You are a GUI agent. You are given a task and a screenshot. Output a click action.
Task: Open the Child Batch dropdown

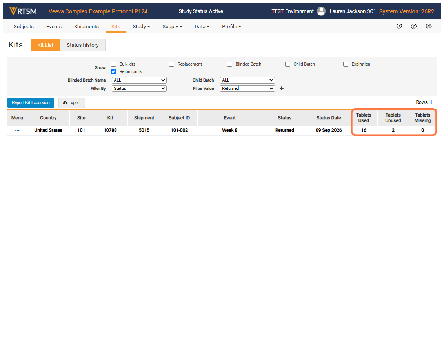click(247, 80)
